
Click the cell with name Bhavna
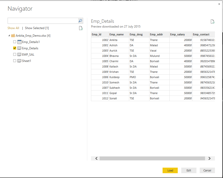click(x=119, y=56)
